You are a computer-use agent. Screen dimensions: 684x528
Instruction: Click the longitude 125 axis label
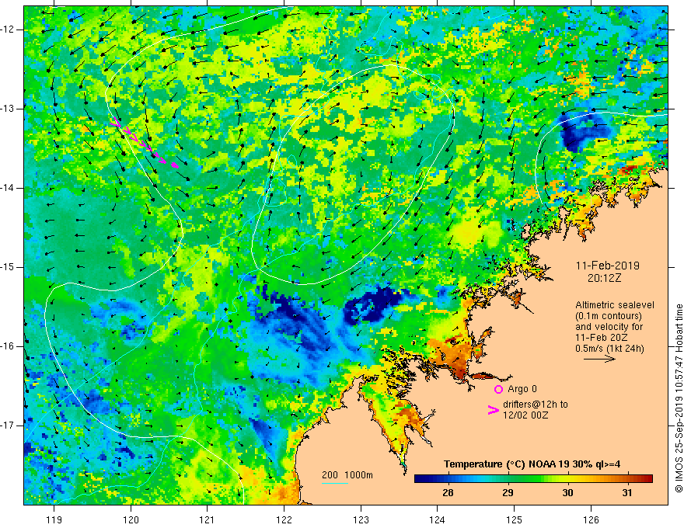coord(514,519)
